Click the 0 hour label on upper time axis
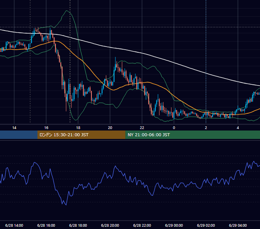The image size is (260, 229). tap(174, 128)
